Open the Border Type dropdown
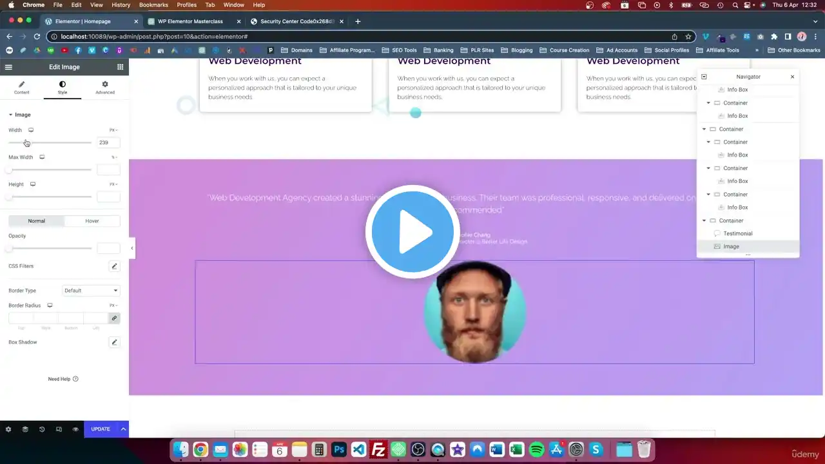The width and height of the screenshot is (825, 464). [x=91, y=291]
